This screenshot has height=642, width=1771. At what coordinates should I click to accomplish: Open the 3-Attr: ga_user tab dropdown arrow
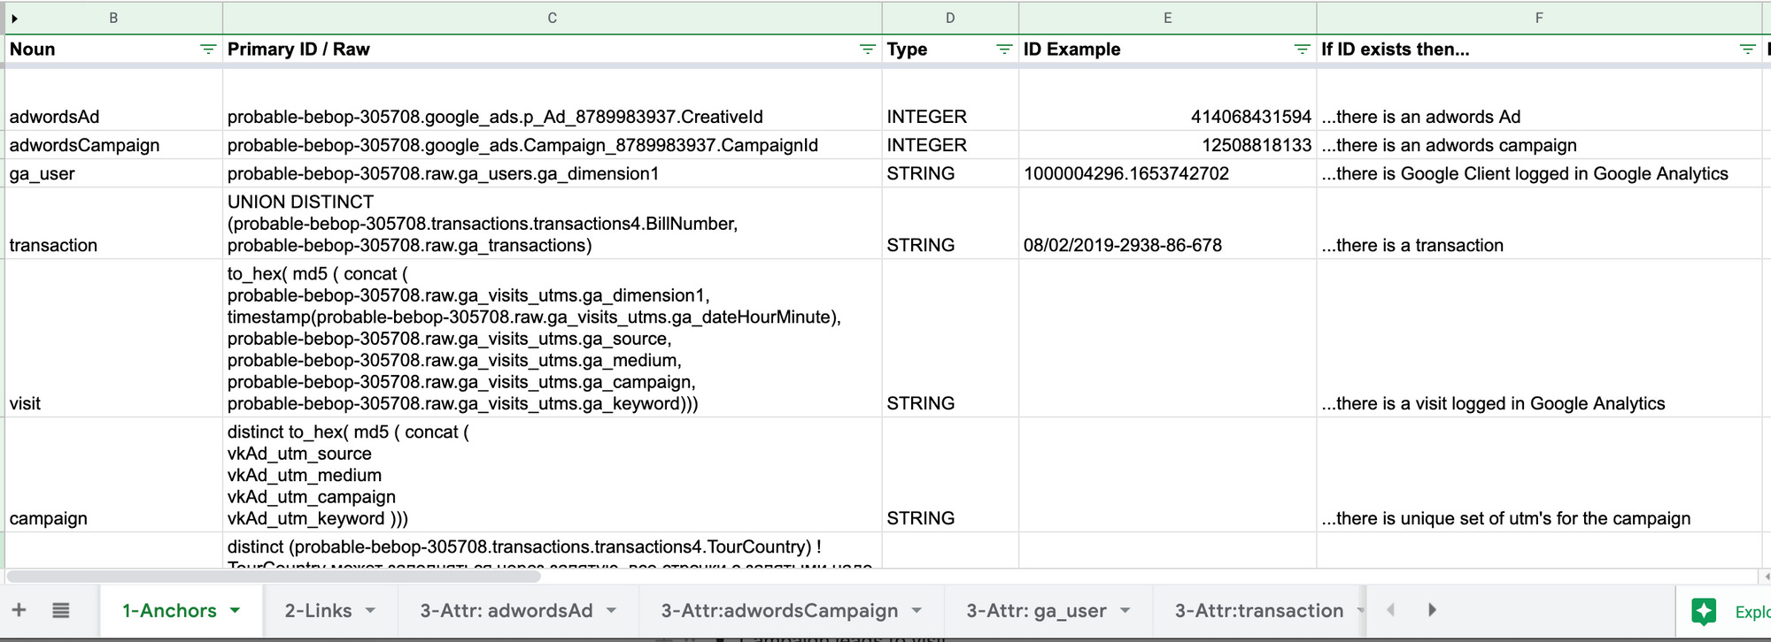1125,610
